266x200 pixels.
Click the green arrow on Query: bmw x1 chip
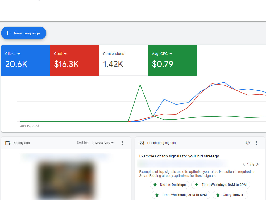pyautogui.click(x=218, y=195)
